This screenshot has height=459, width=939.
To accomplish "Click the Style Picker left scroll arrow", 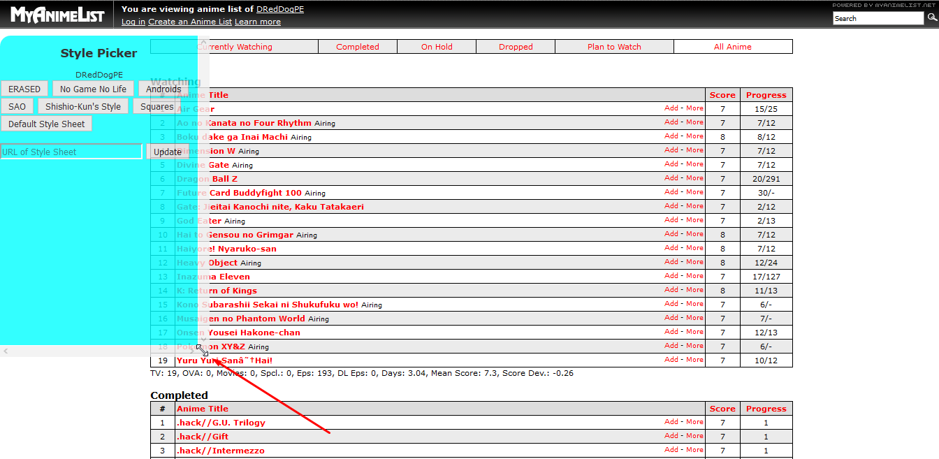I will coord(6,351).
